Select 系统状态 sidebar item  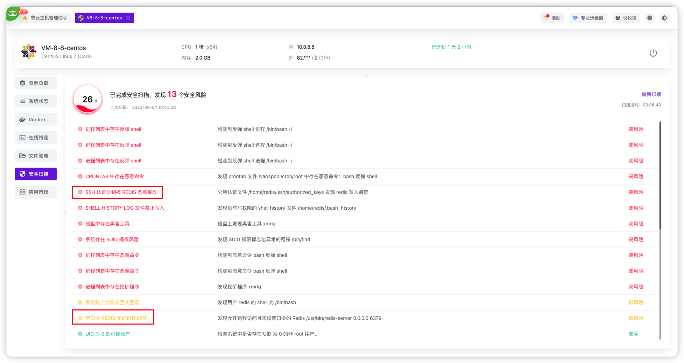click(36, 101)
